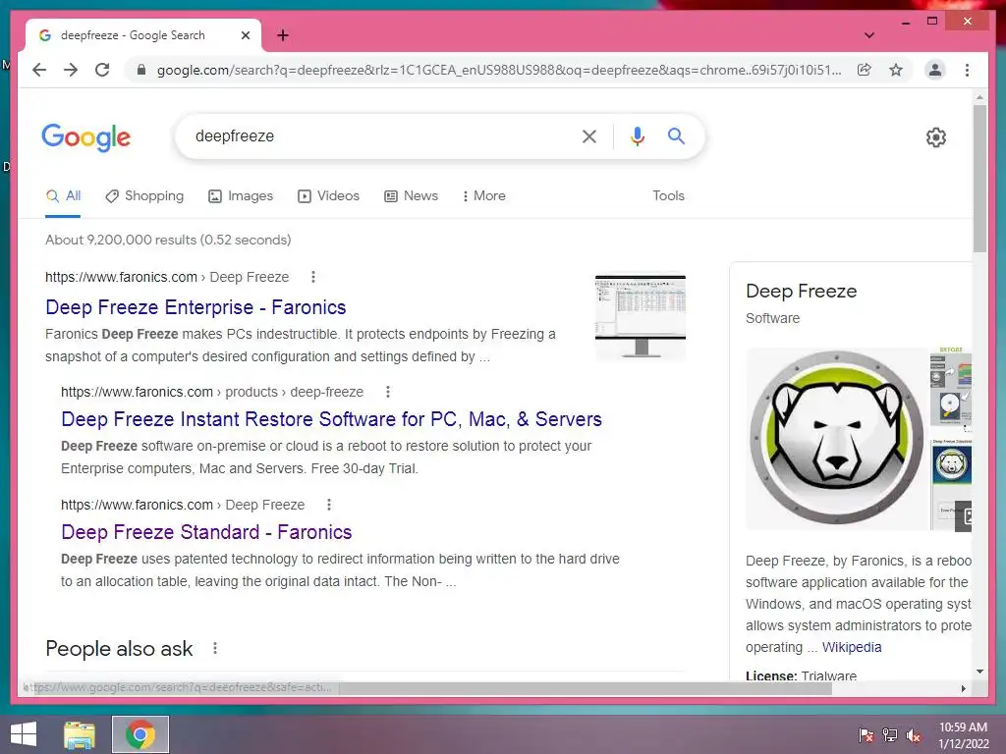Viewport: 1006px width, 754px height.
Task: Share this page from the address bar
Action: click(x=865, y=70)
